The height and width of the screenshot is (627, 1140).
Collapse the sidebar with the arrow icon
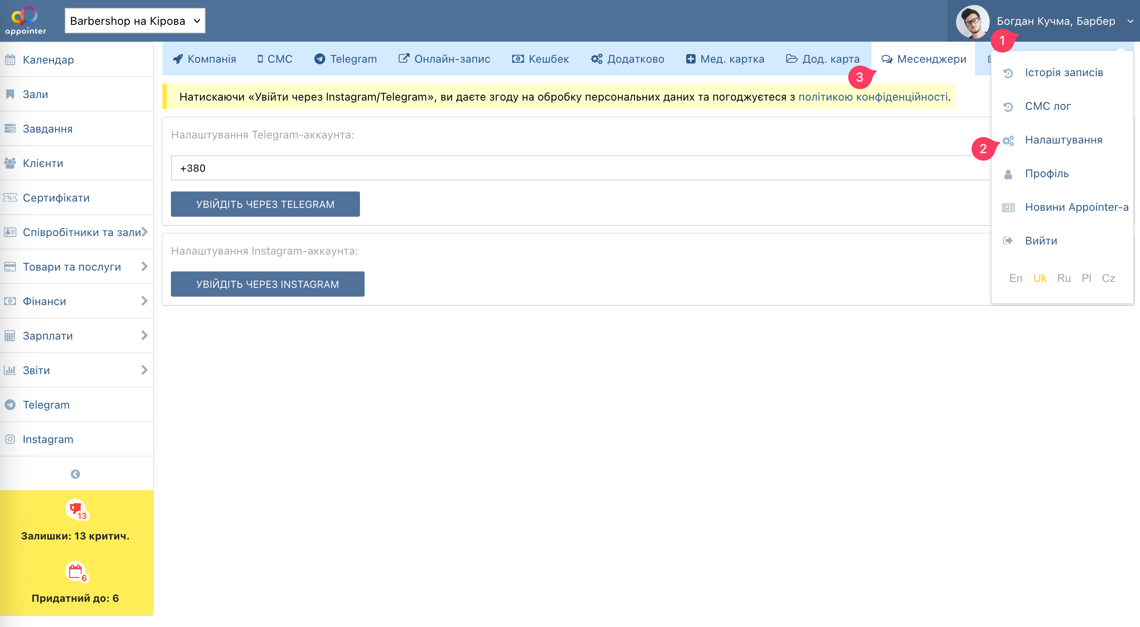click(x=75, y=474)
